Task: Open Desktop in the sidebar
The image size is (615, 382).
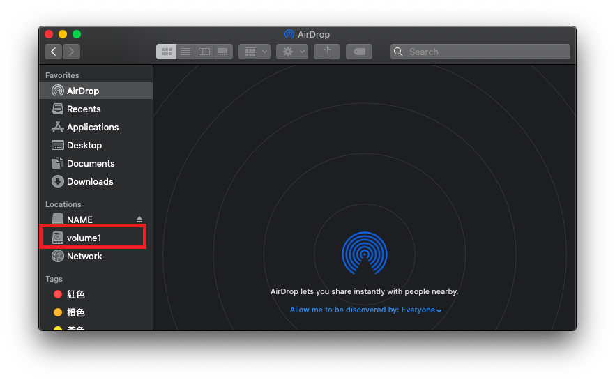Action: (x=96, y=145)
